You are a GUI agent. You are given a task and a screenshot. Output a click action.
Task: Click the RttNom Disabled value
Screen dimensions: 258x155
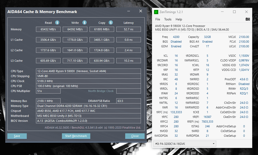[x=244, y=84]
